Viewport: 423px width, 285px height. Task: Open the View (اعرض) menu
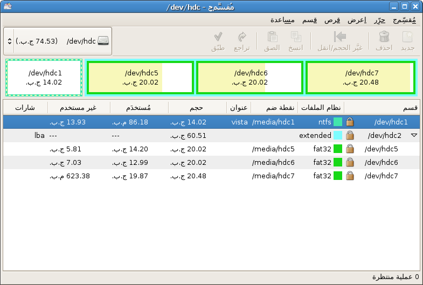pyautogui.click(x=357, y=20)
